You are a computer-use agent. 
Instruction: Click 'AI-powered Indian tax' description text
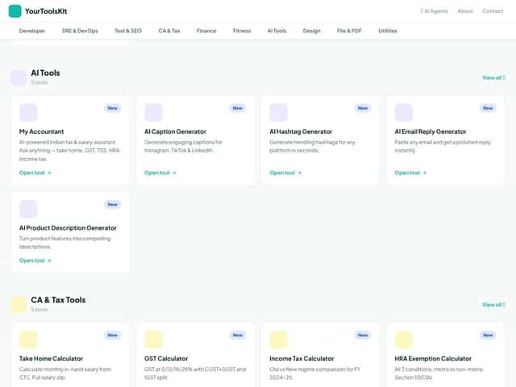pyautogui.click(x=70, y=151)
